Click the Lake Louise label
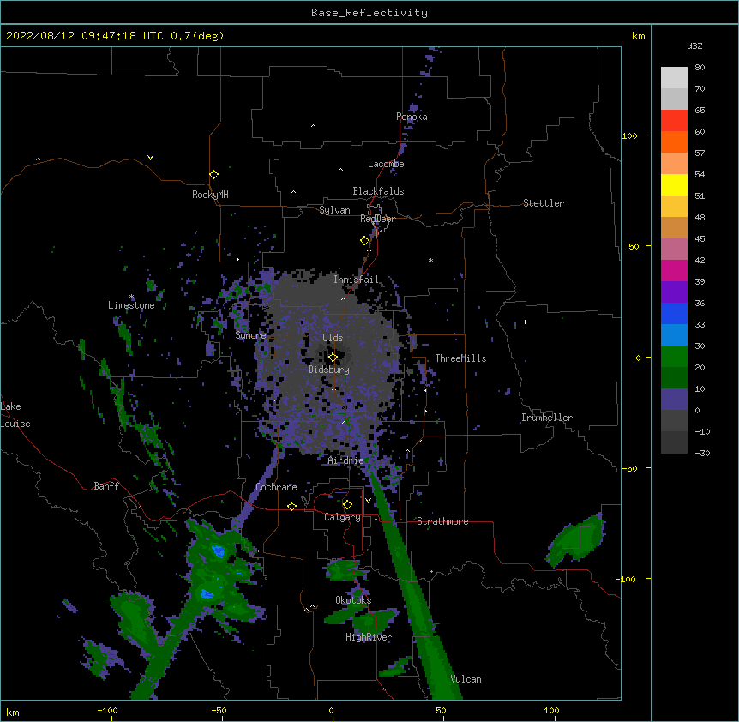The width and height of the screenshot is (739, 722). coord(14,415)
